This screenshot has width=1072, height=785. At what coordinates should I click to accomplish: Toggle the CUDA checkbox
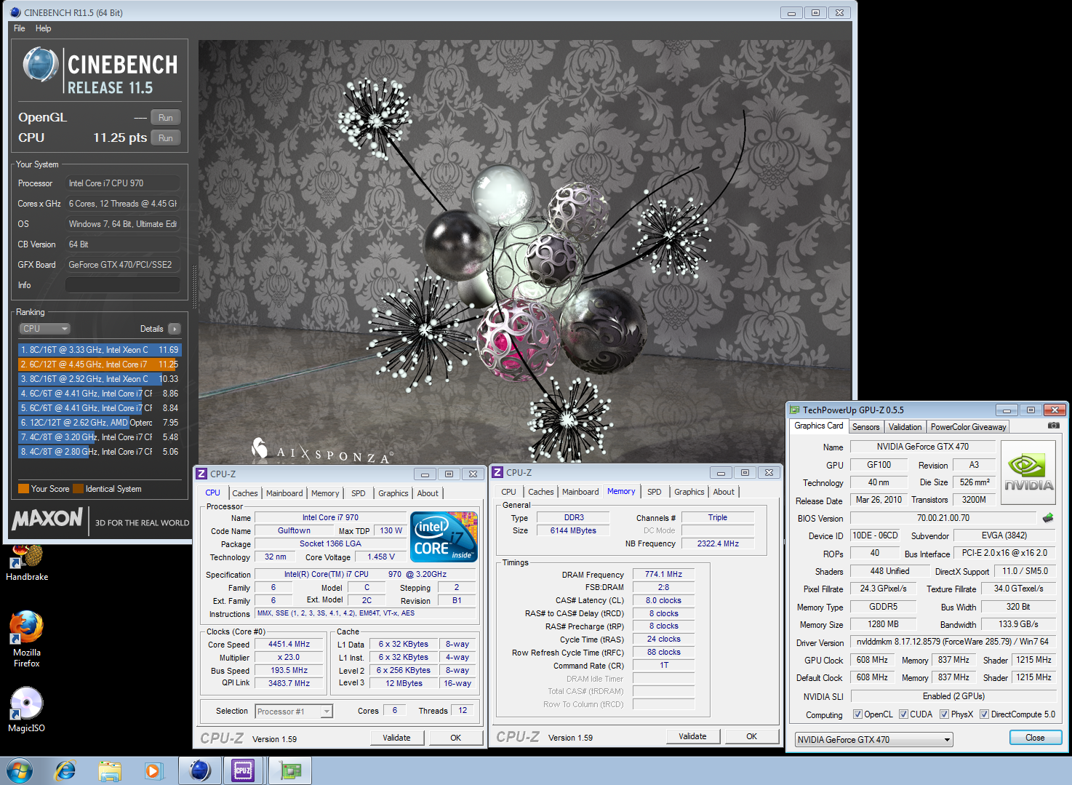point(904,714)
